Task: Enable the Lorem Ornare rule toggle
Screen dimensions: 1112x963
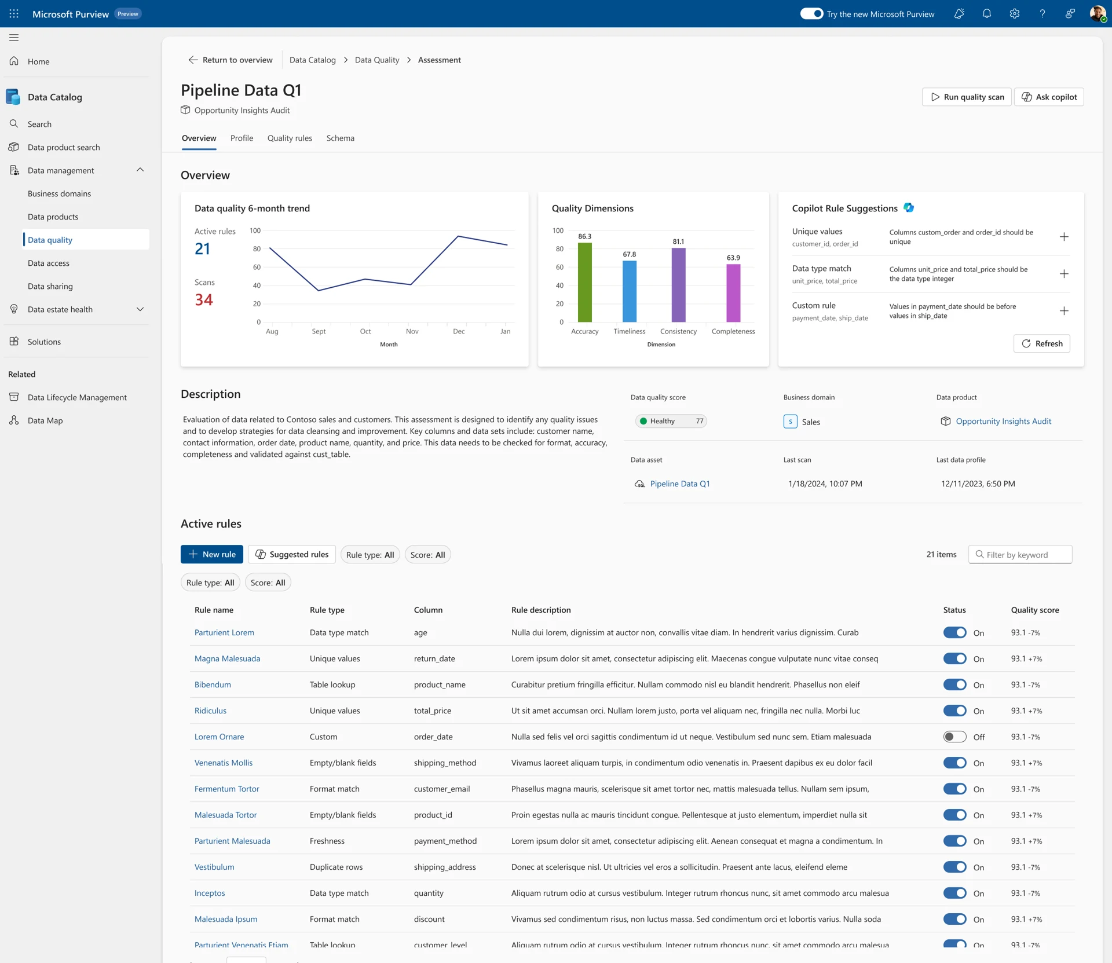Action: click(954, 737)
